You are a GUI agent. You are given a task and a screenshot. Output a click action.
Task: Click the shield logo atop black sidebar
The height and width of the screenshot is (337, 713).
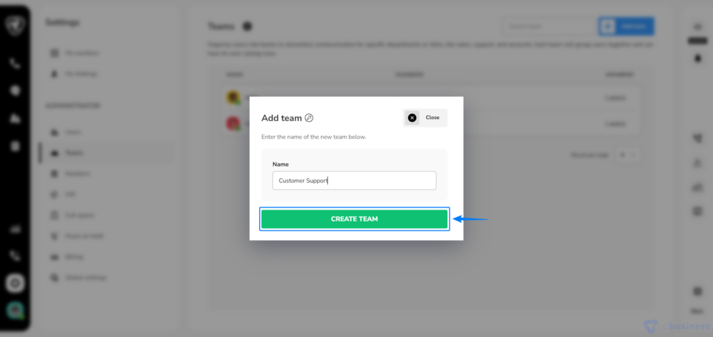[x=15, y=25]
